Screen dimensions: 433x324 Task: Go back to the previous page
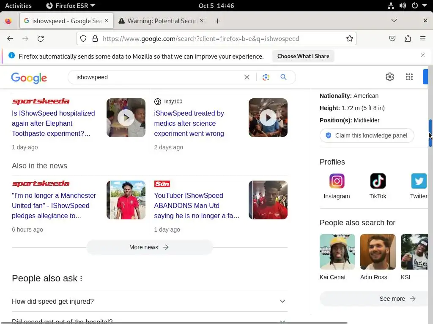[10, 38]
